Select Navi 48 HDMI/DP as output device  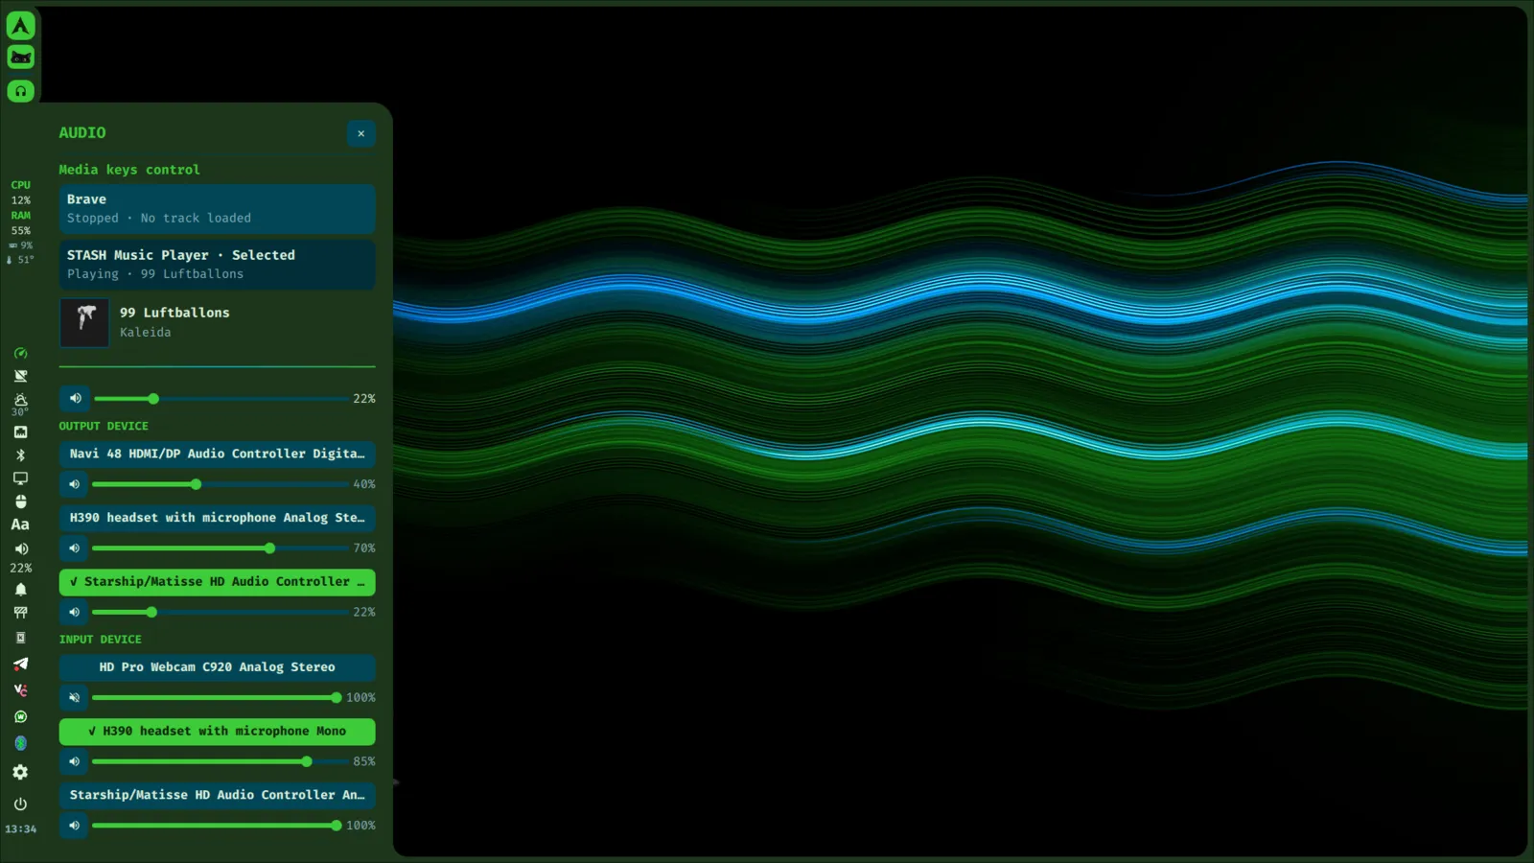tap(217, 454)
